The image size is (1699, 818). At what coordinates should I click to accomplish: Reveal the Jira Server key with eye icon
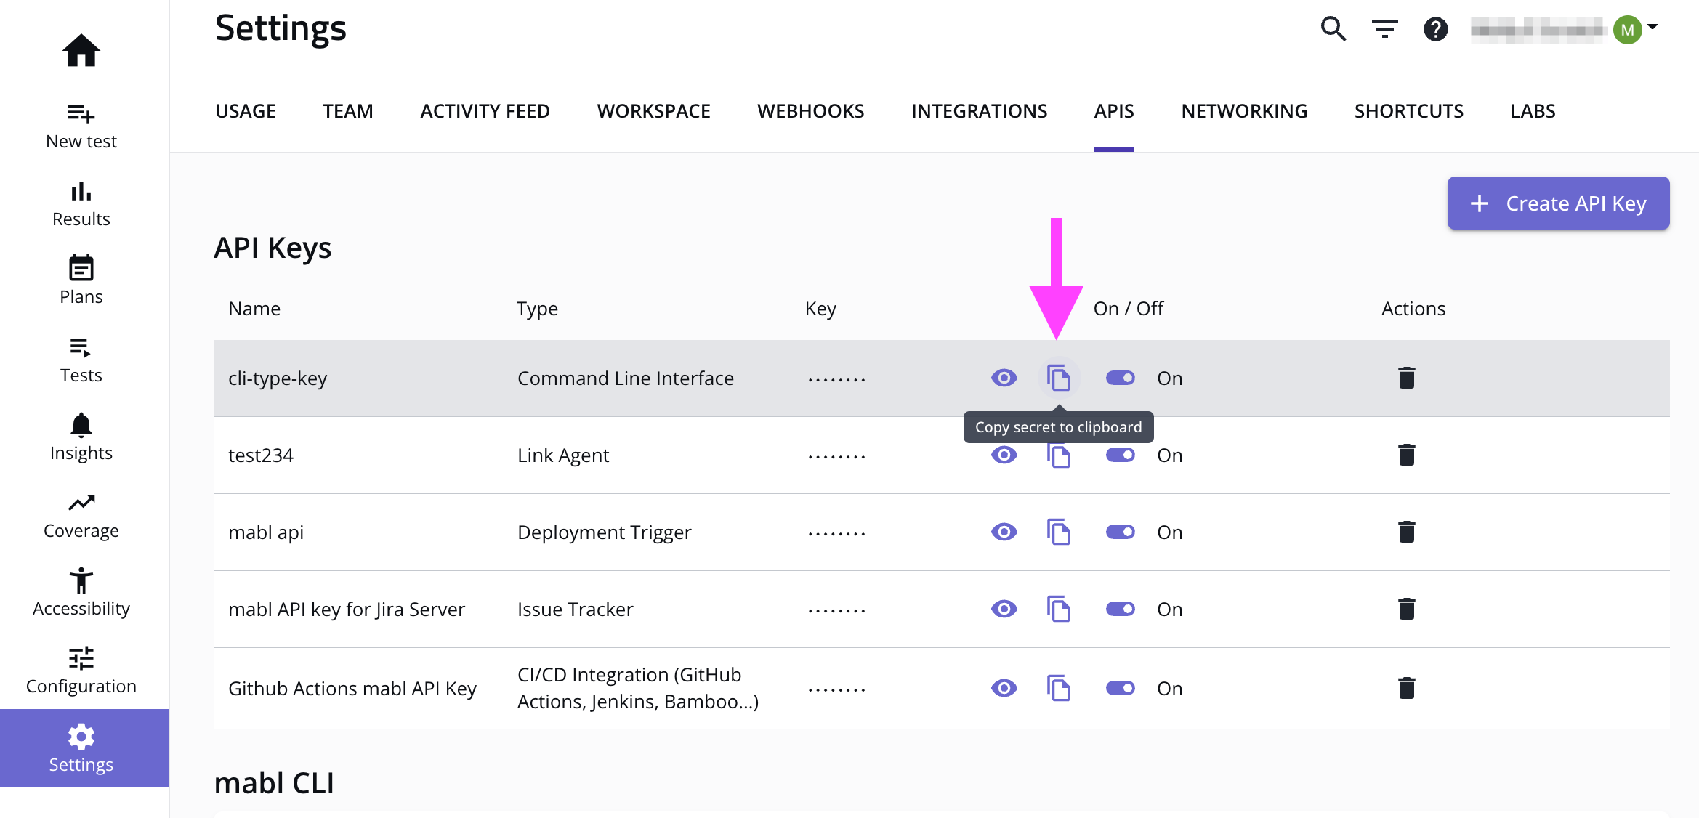coord(1004,609)
